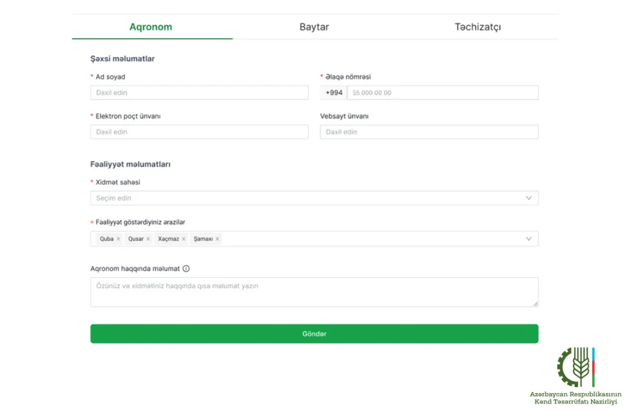The image size is (626, 411).
Task: Remove the Quba tag
Action: pos(118,239)
